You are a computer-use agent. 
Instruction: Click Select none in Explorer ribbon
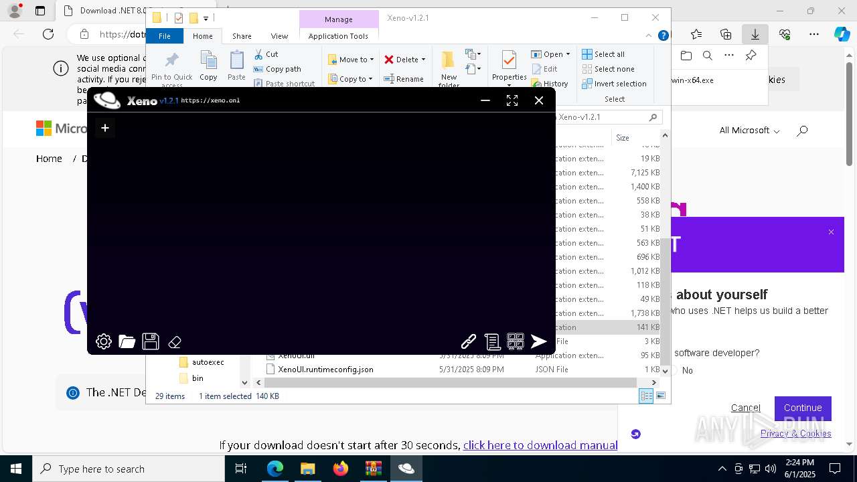point(608,69)
